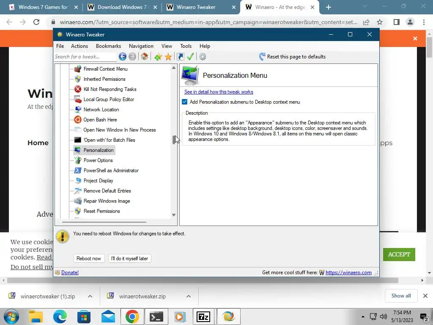
Task: Select Remove Default Entries tree item
Action: (x=107, y=191)
